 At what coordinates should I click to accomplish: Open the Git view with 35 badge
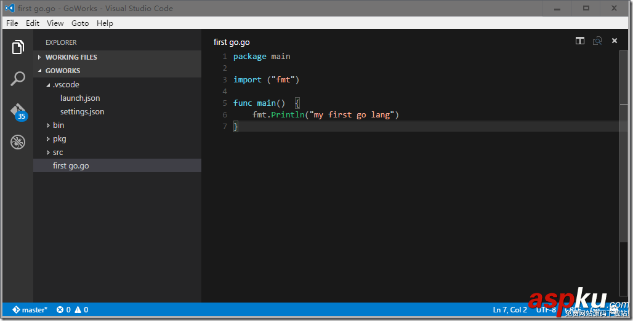click(18, 111)
